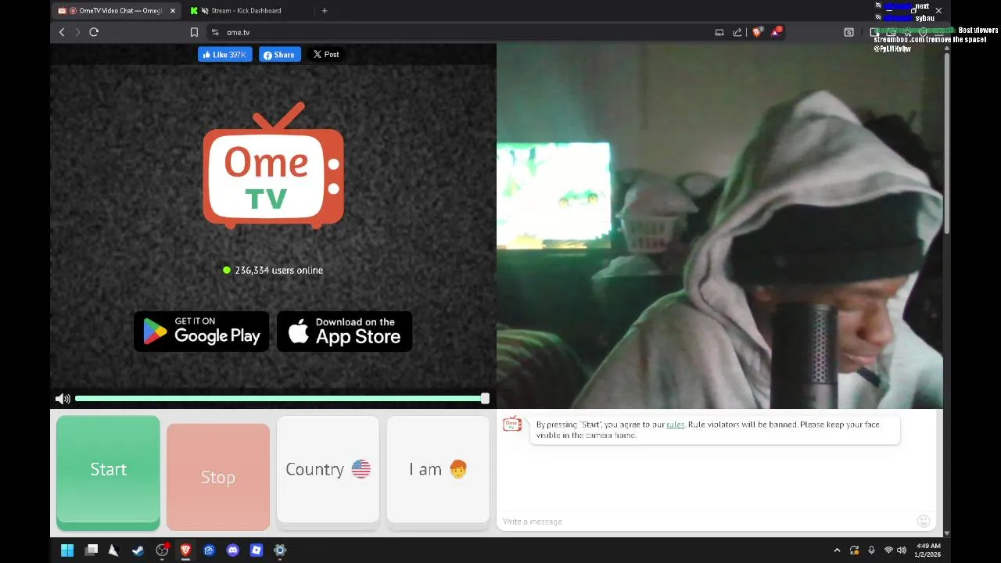The height and width of the screenshot is (563, 1001).
Task: Click the microphone tray icon
Action: [x=871, y=550]
